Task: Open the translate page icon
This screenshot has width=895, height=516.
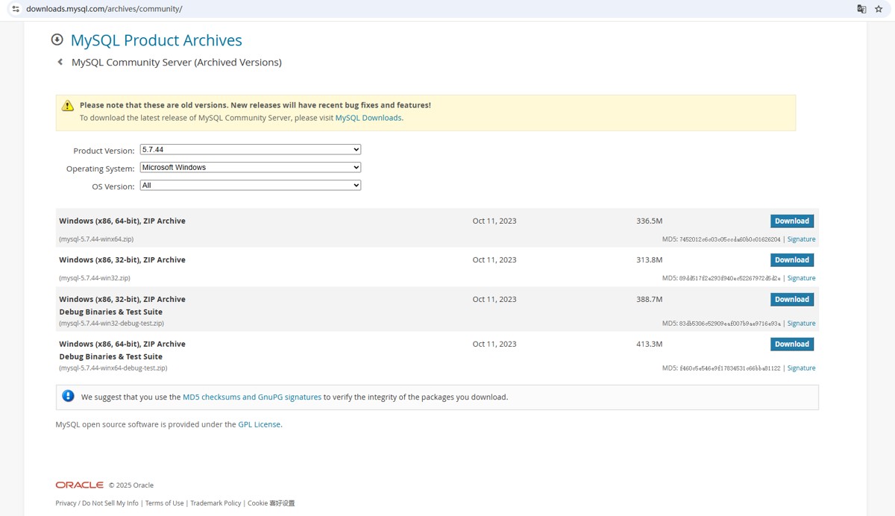Action: point(861,9)
